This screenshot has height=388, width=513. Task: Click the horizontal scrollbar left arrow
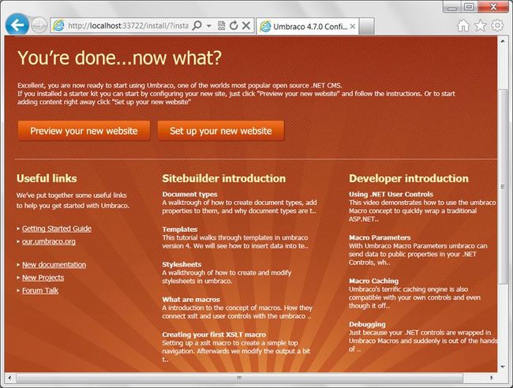(x=9, y=378)
